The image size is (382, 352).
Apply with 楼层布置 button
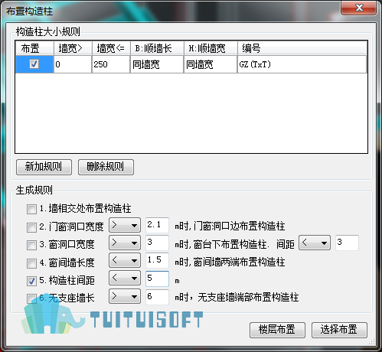pyautogui.click(x=277, y=330)
